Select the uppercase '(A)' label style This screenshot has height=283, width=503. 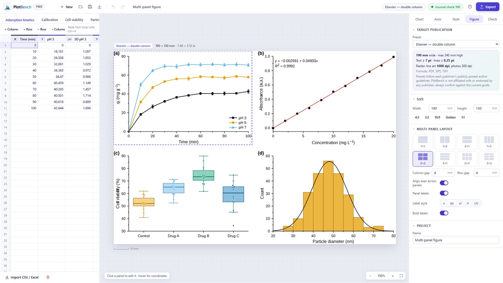pos(476,203)
